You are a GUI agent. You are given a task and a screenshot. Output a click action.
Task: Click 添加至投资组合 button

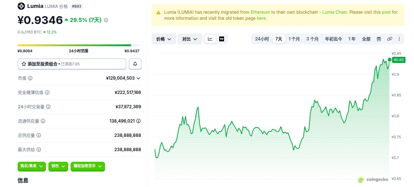72,64
